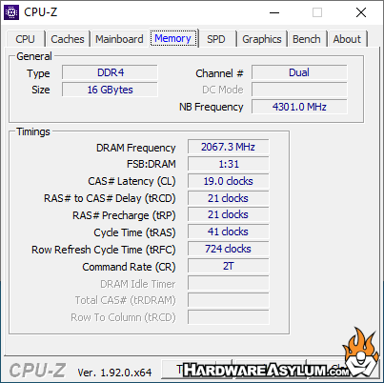Open the CPU tab

(25, 39)
